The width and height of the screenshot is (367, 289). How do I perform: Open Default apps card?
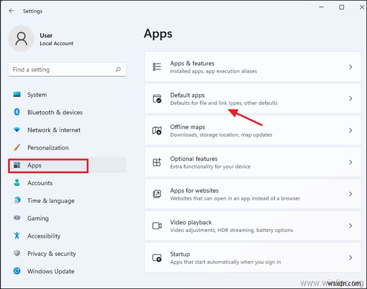pos(253,99)
